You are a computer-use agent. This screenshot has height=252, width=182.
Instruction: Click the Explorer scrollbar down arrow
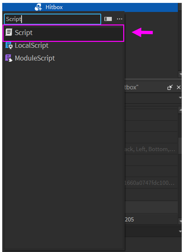coord(180,74)
